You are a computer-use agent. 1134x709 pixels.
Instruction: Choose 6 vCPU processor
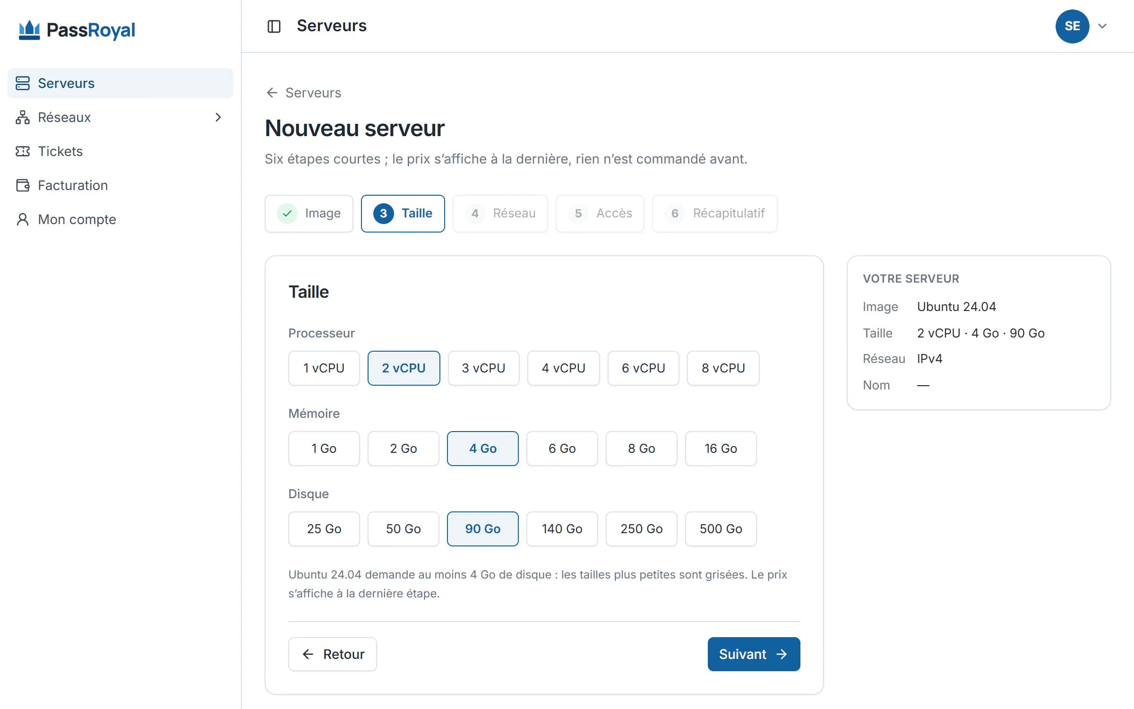(x=644, y=368)
